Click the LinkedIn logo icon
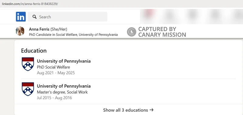243x115 pixels. tap(21, 17)
